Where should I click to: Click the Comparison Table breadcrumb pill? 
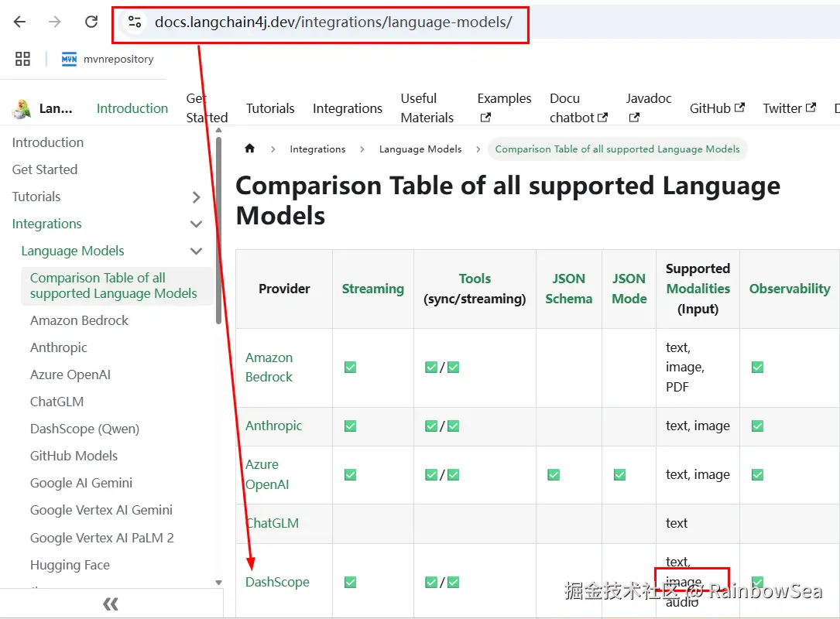point(617,149)
